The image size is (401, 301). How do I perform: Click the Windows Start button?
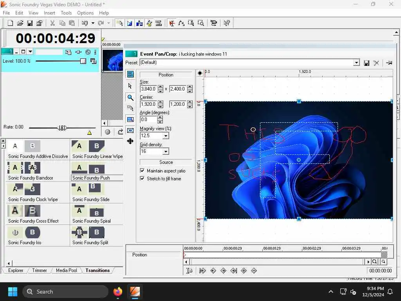(13, 292)
